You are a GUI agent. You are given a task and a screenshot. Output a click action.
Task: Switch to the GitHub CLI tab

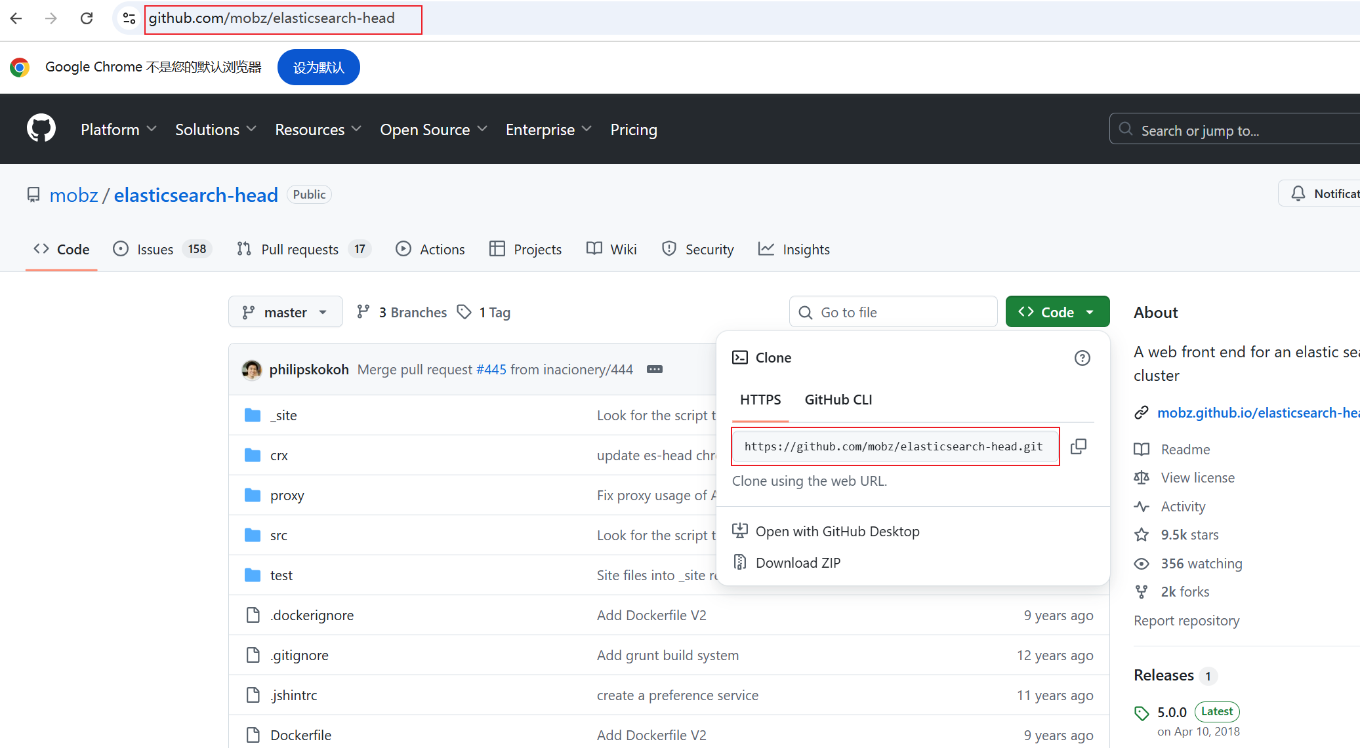point(838,400)
